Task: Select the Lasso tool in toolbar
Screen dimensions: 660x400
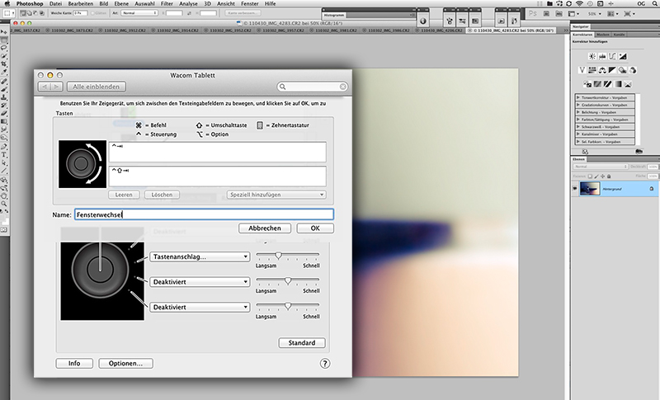Action: tap(5, 47)
